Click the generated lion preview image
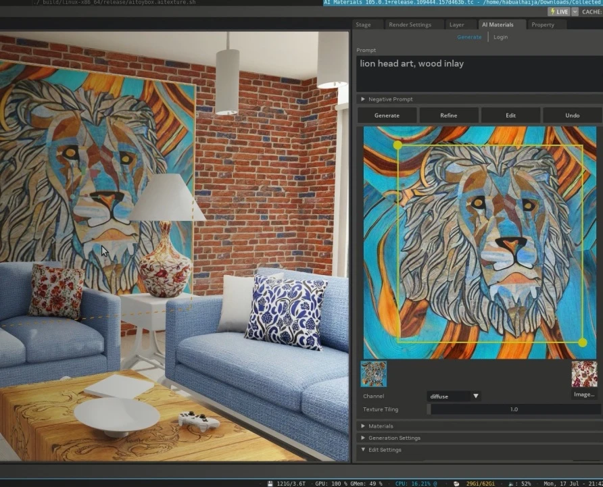The width and height of the screenshot is (603, 487). (480, 242)
